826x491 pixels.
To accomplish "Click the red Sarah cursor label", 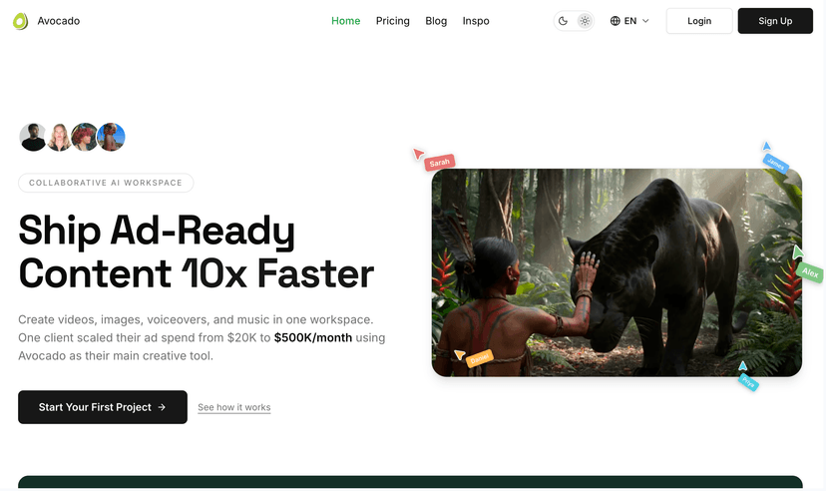I will point(440,162).
